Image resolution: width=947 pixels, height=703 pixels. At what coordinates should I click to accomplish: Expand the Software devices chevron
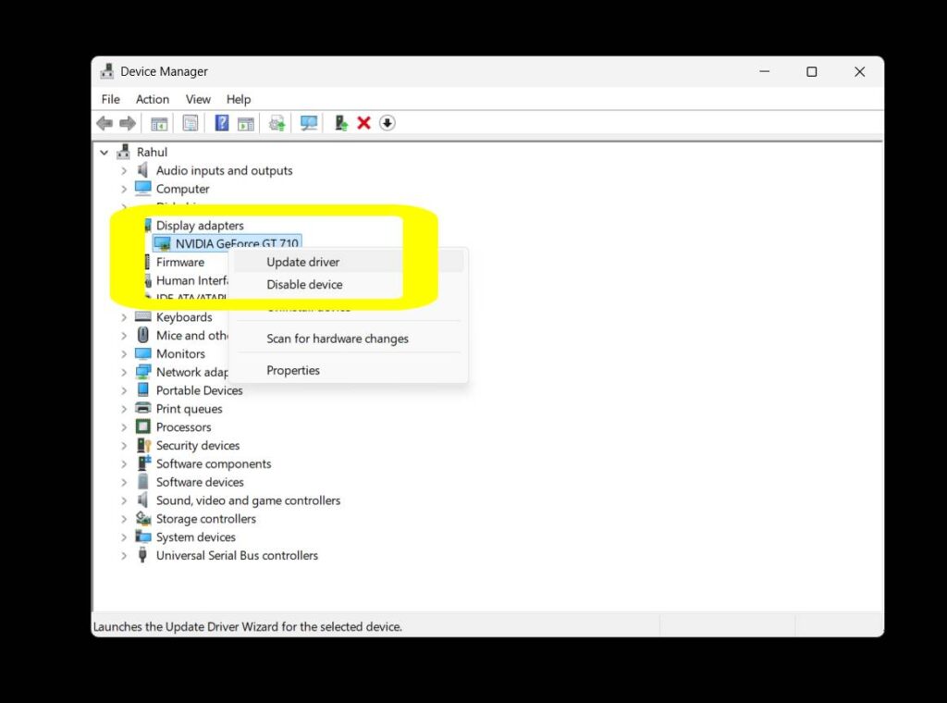point(124,482)
